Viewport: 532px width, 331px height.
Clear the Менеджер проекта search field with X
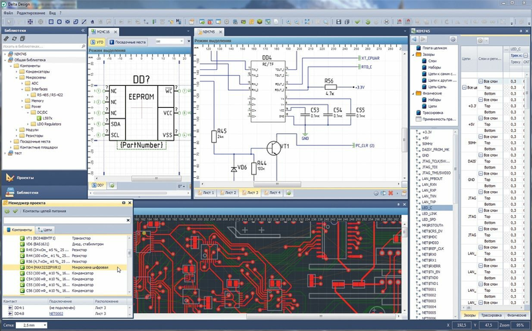pos(128,220)
